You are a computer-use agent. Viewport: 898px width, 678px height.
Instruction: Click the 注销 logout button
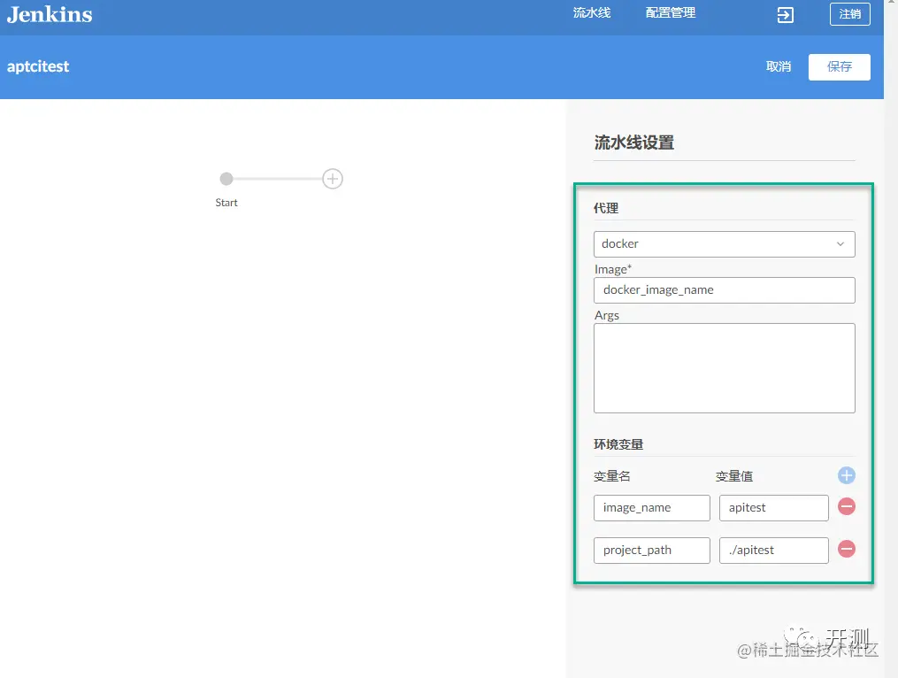point(850,14)
